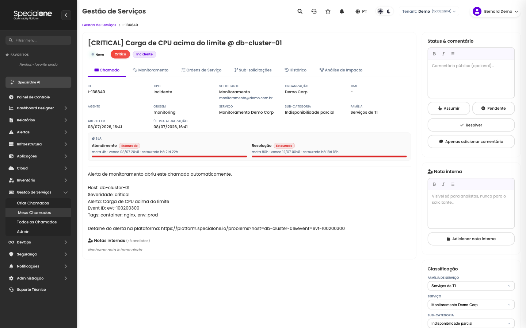The width and height of the screenshot is (526, 328).
Task: Collapse Gestão de Serviços sidebar menu
Action: (x=38, y=192)
